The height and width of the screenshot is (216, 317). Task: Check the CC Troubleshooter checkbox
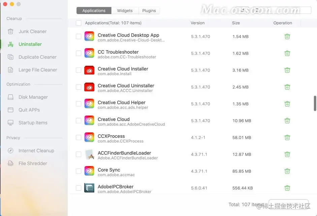[78, 53]
